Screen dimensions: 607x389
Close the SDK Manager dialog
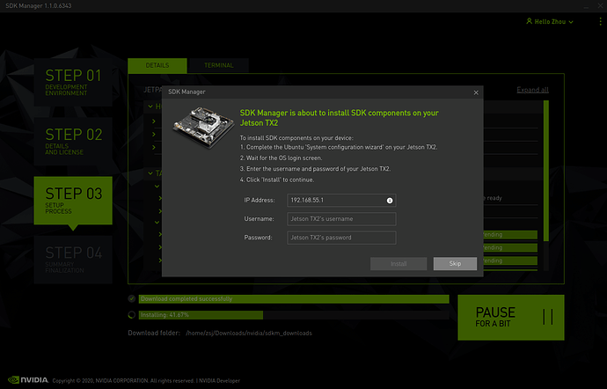[476, 92]
